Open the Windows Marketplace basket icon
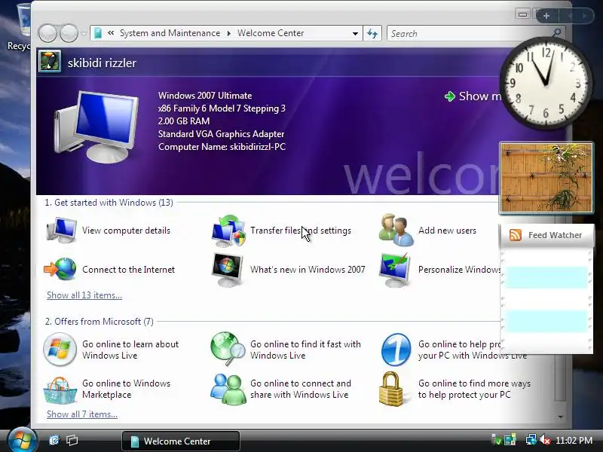Viewport: 603px width, 452px height. [60, 390]
